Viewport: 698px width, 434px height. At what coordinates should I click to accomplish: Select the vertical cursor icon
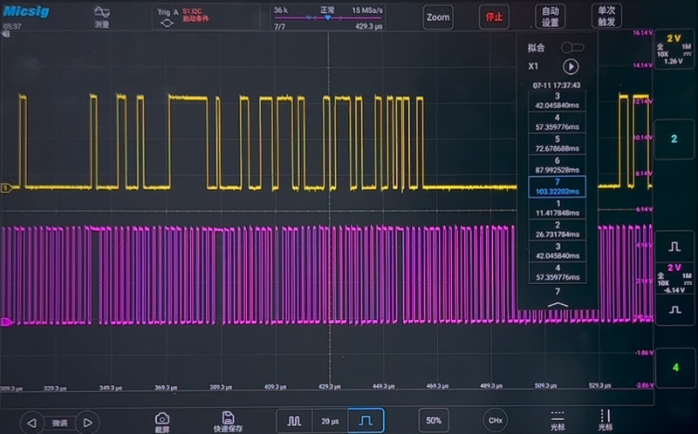605,421
